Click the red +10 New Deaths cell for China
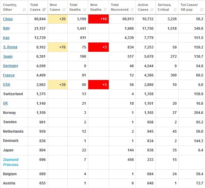The width and height of the screenshot is (205, 188). click(x=98, y=19)
